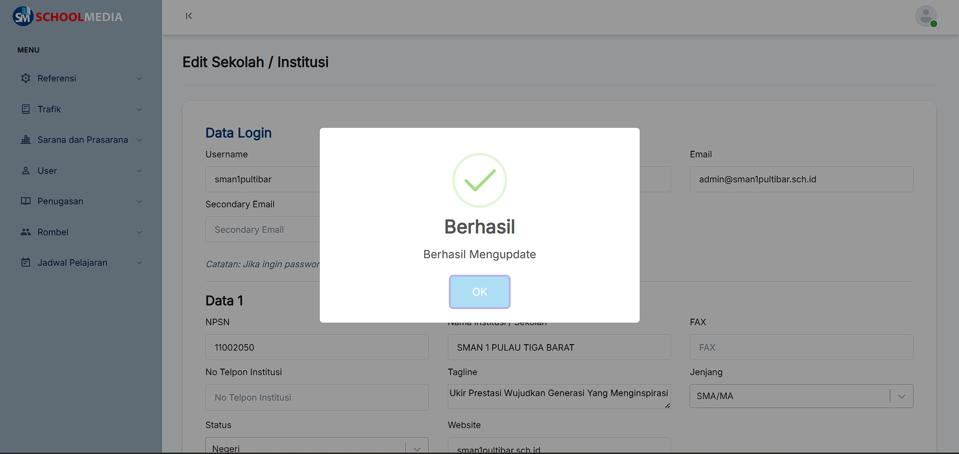Collapse the sidebar with the arrow icon
Image resolution: width=959 pixels, height=454 pixels.
188,16
